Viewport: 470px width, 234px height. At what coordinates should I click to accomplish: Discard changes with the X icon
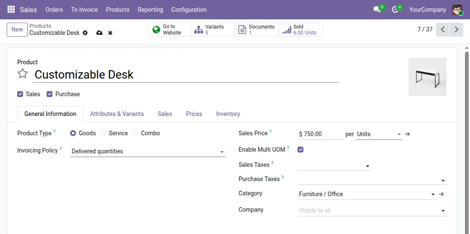click(110, 33)
